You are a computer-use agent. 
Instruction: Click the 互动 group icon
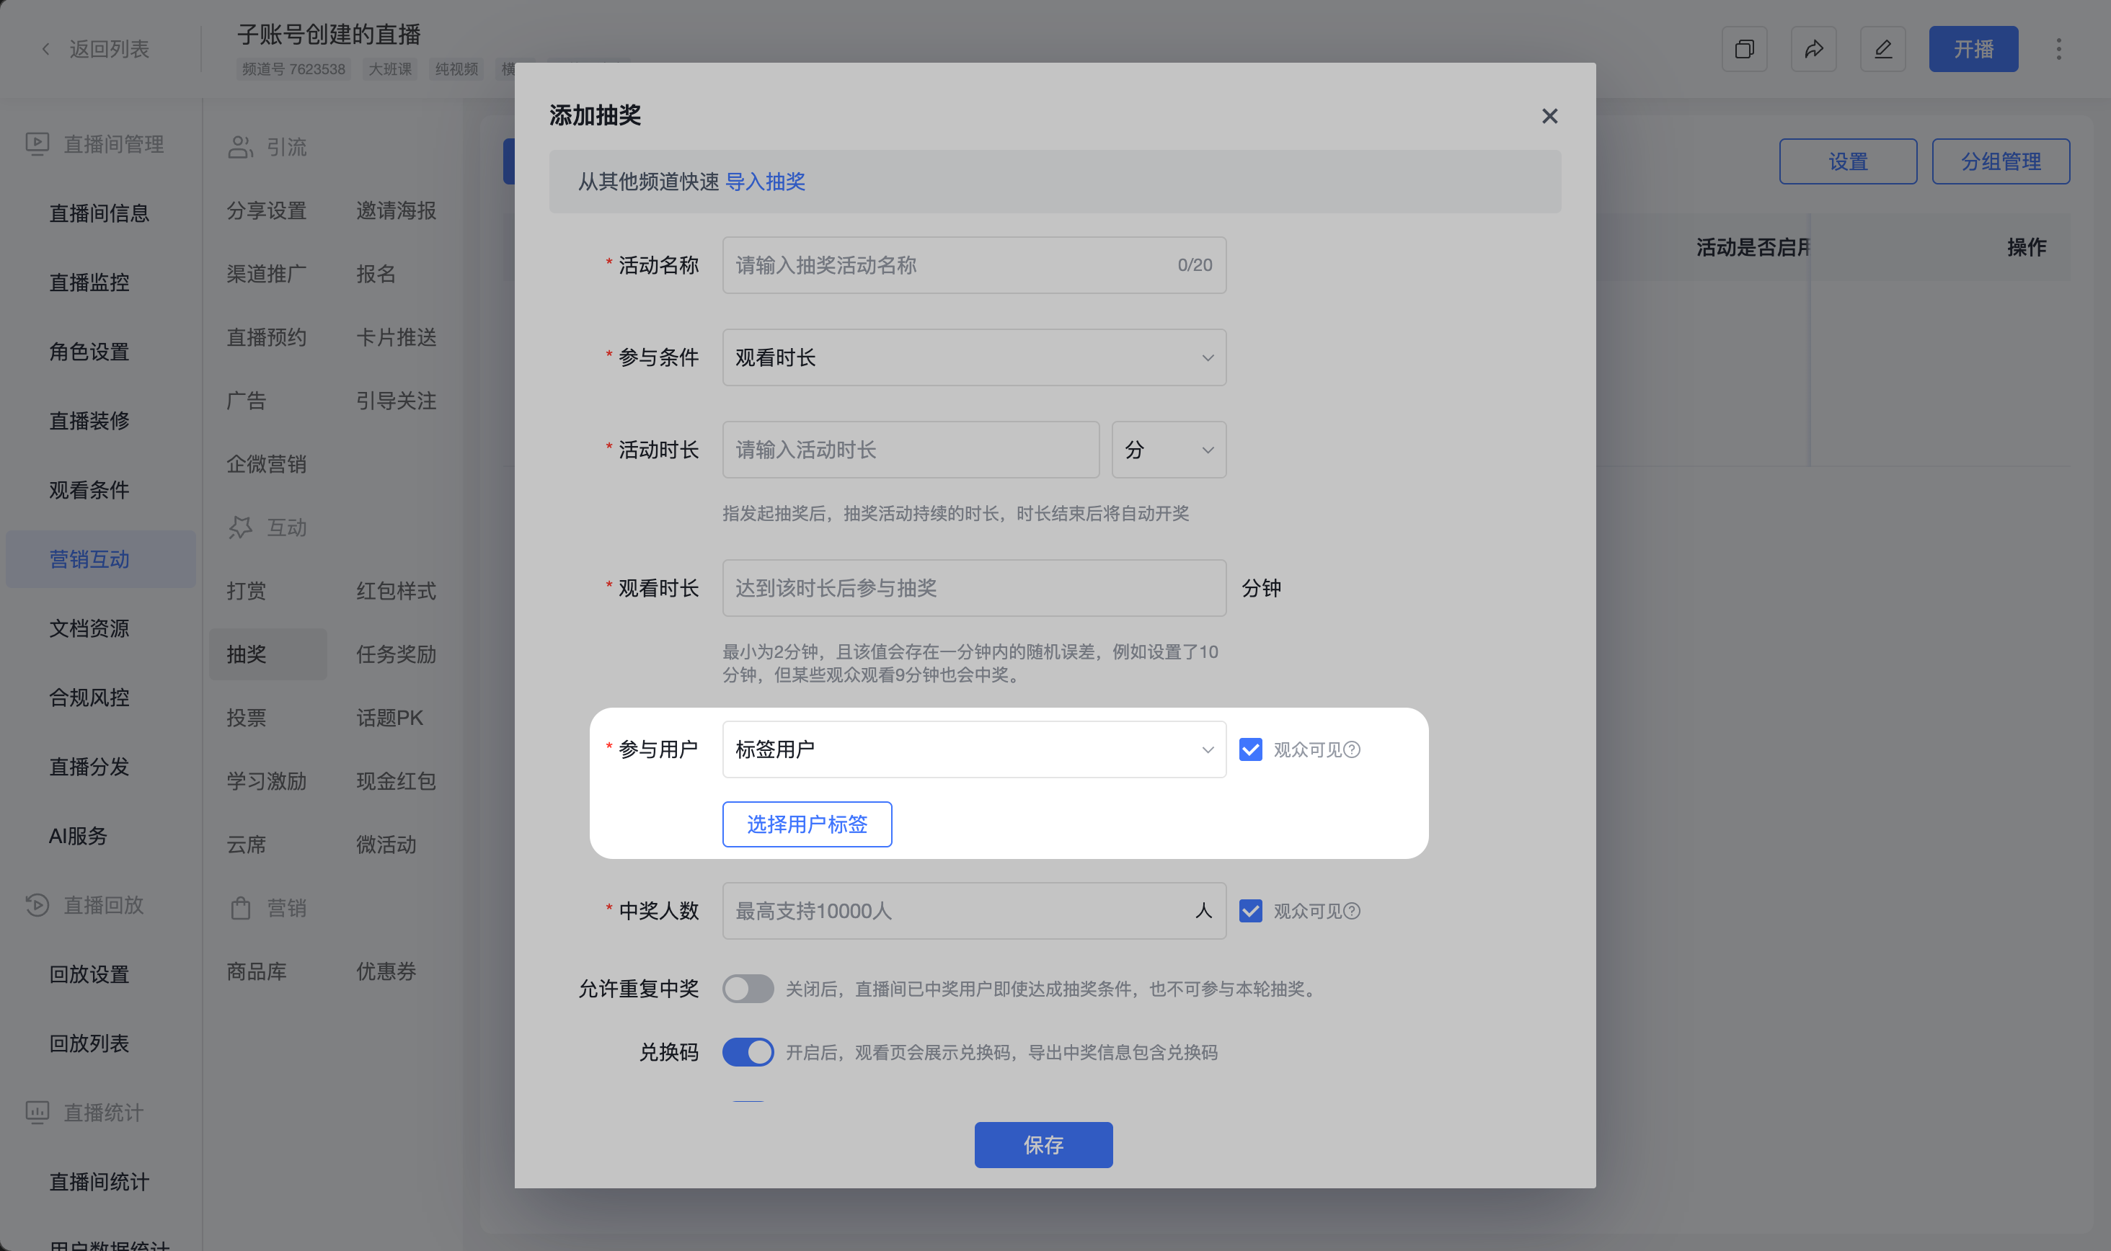tap(240, 527)
